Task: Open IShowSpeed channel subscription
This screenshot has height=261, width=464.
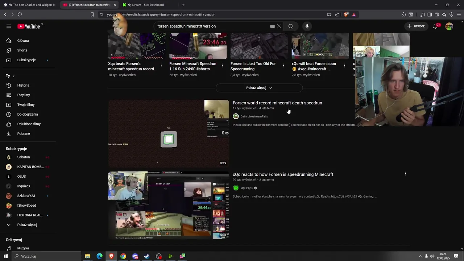Action: tap(29, 206)
